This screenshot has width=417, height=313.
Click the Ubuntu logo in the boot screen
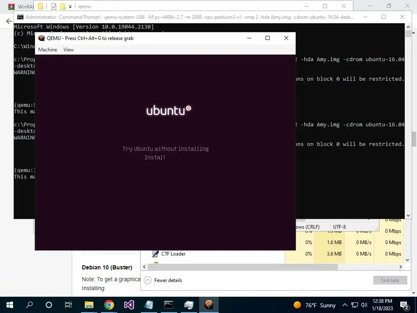[169, 110]
